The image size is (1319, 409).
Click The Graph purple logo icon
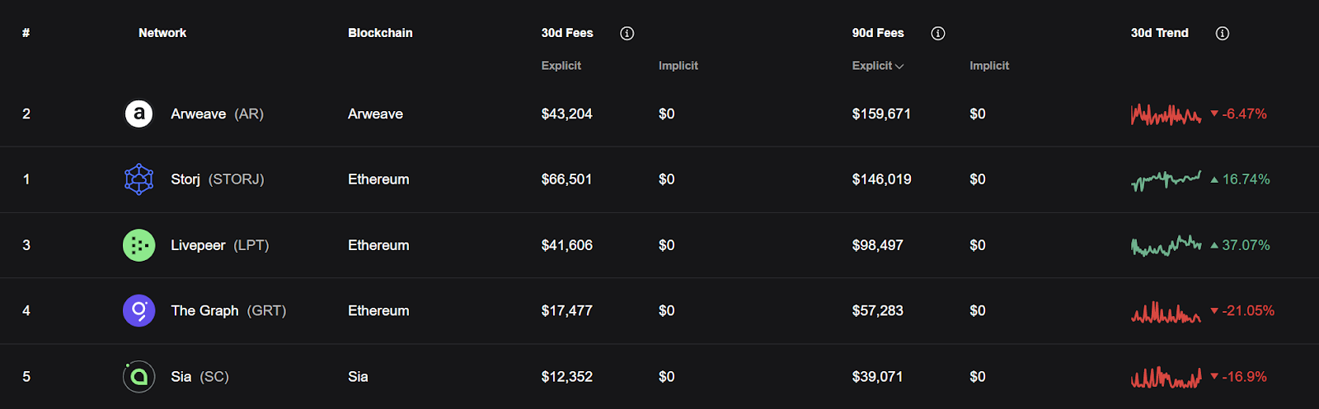[x=138, y=311]
